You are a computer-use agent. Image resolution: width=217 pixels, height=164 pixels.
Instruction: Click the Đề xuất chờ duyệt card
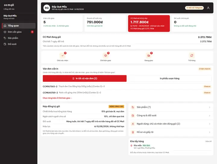click(x=193, y=24)
